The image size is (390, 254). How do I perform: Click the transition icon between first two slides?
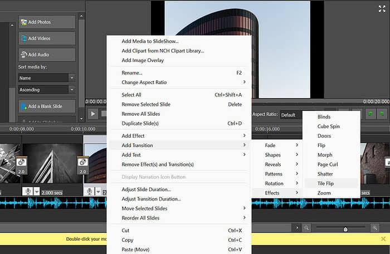pos(21,162)
